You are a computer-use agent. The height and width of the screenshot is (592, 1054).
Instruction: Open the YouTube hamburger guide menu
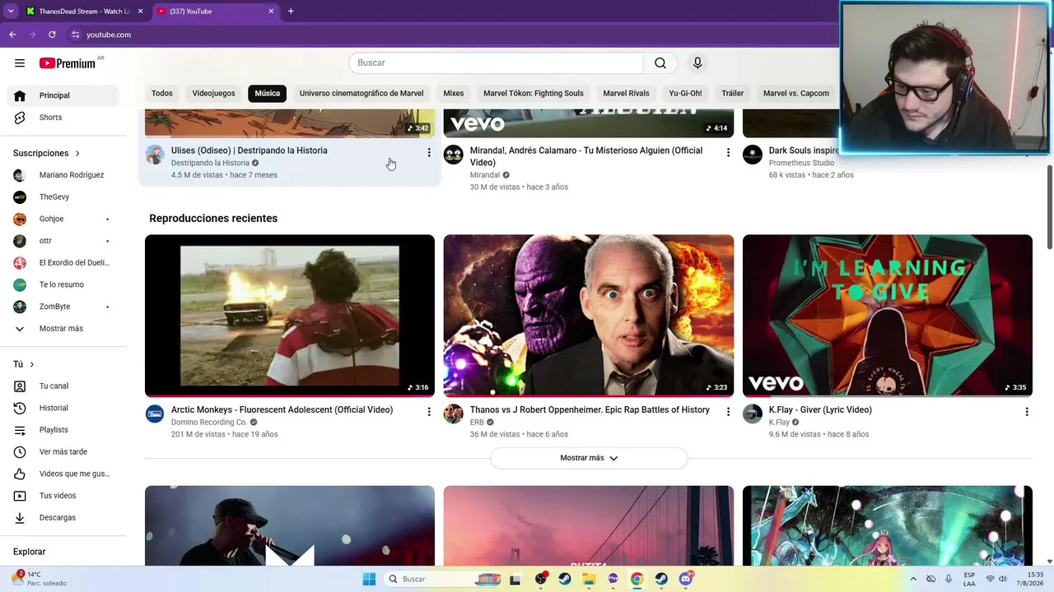(x=20, y=63)
